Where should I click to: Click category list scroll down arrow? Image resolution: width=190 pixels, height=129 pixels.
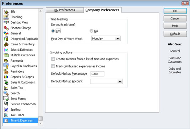click(x=40, y=123)
